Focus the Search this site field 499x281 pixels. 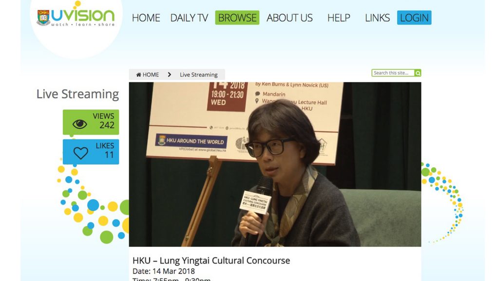[x=393, y=73]
